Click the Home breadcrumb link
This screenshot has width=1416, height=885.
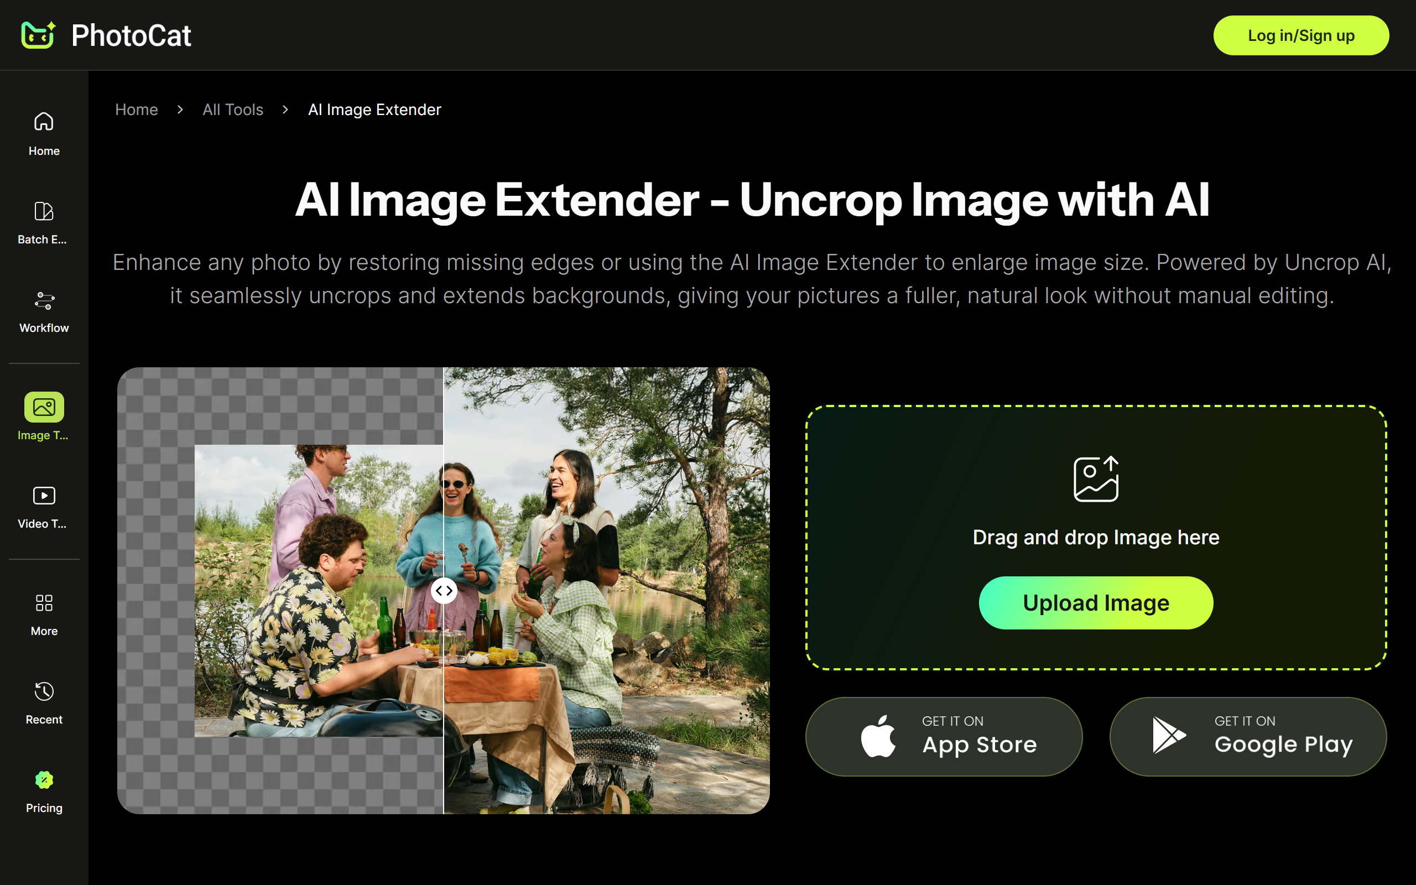136,110
